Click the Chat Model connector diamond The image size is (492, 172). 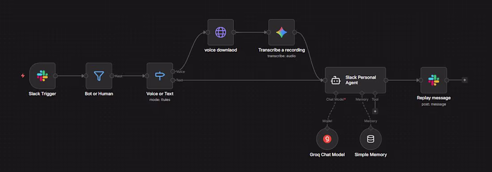pyautogui.click(x=336, y=93)
